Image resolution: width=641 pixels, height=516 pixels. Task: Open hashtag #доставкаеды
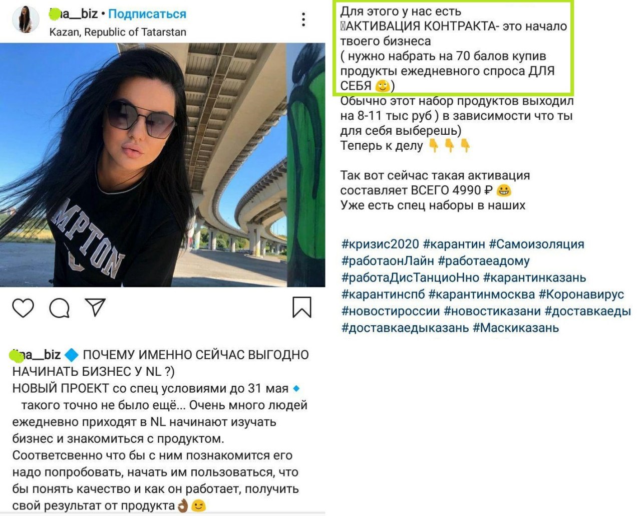588,311
